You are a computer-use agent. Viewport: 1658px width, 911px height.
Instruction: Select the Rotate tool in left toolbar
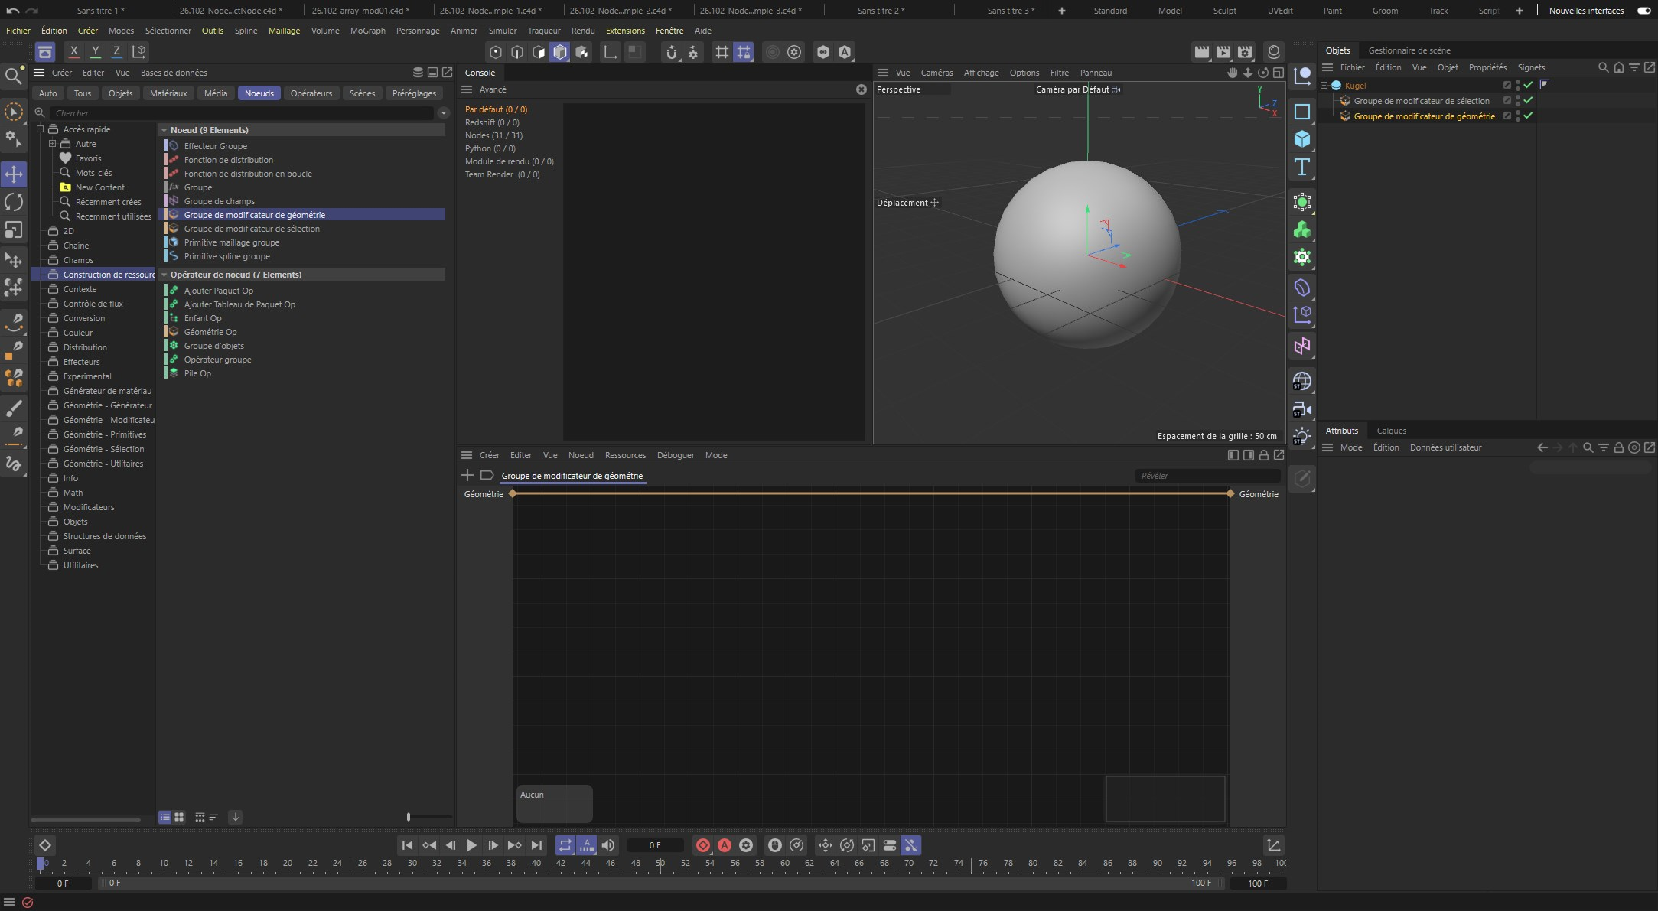14,202
